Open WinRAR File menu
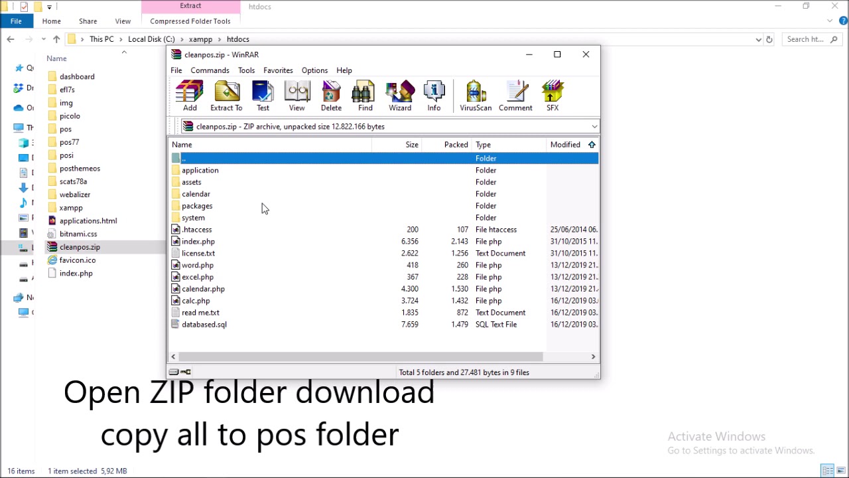Image resolution: width=849 pixels, height=478 pixels. [x=176, y=70]
